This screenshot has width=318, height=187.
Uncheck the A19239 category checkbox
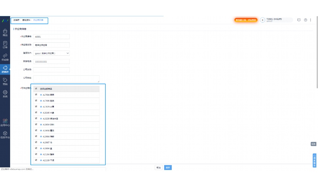click(36, 118)
